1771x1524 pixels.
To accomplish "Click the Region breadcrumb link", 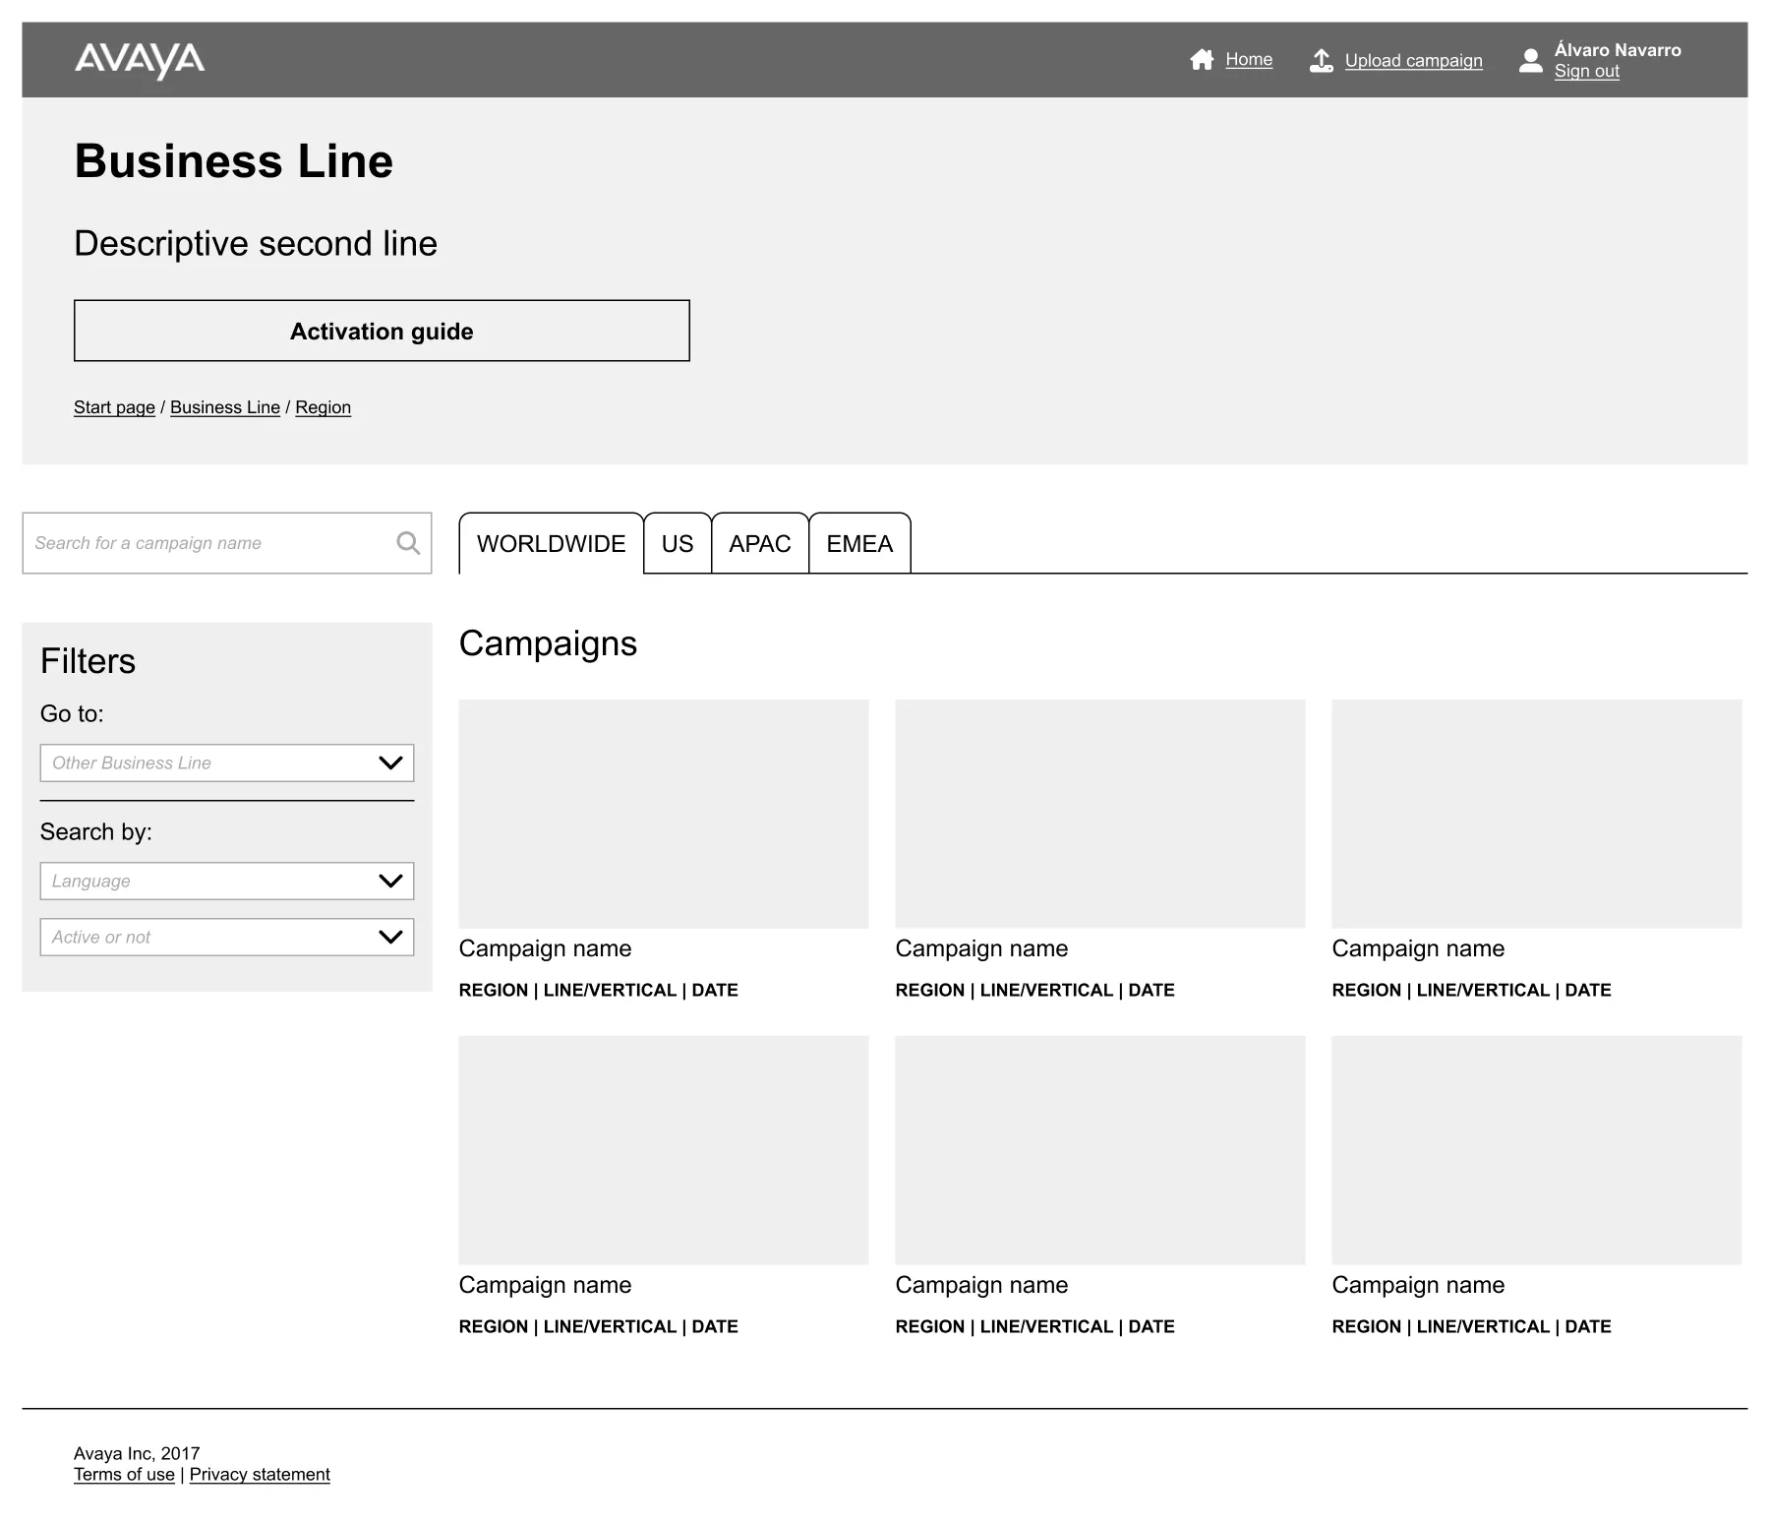I will pyautogui.click(x=323, y=406).
